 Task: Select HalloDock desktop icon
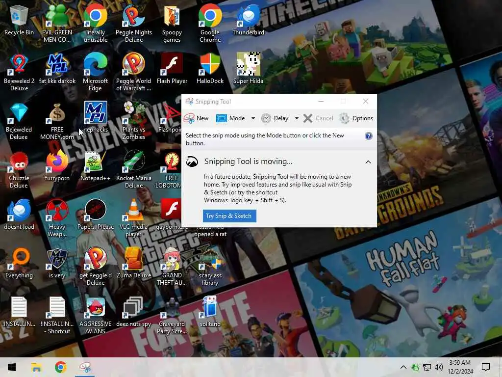pos(210,69)
